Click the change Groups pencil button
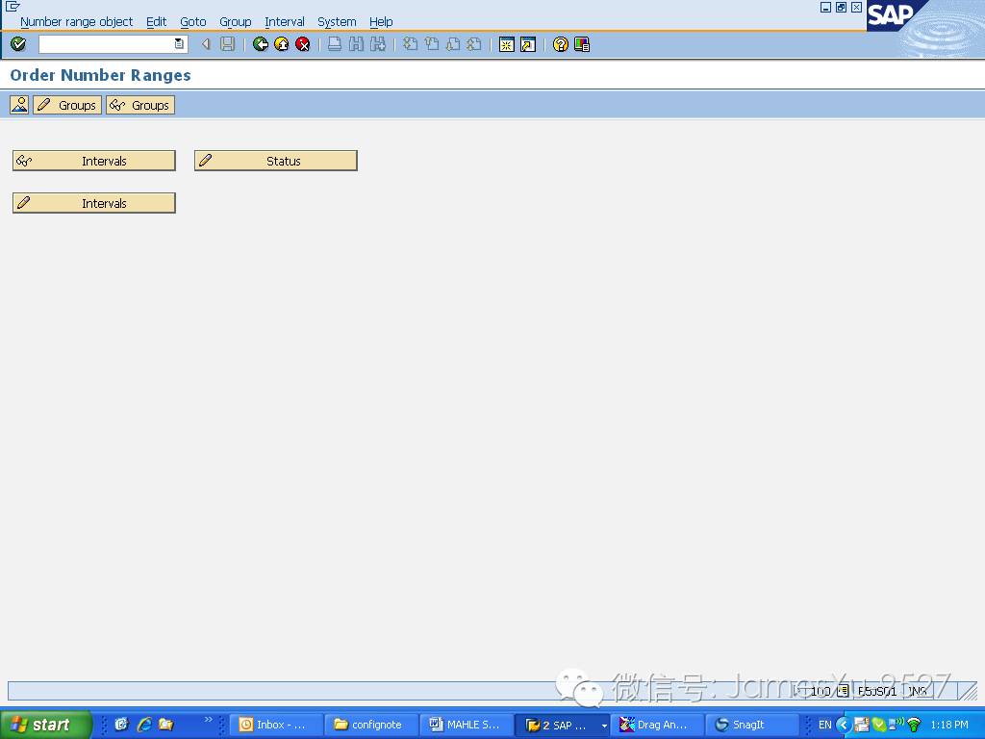Image resolution: width=985 pixels, height=739 pixels. point(67,105)
